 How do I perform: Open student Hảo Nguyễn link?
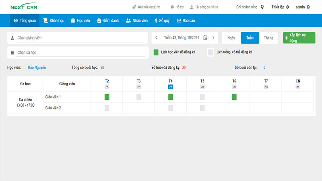coord(37,68)
